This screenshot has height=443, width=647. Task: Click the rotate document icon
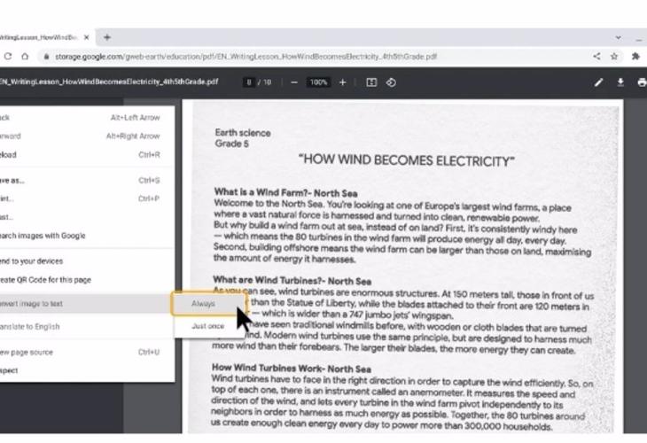coord(391,82)
